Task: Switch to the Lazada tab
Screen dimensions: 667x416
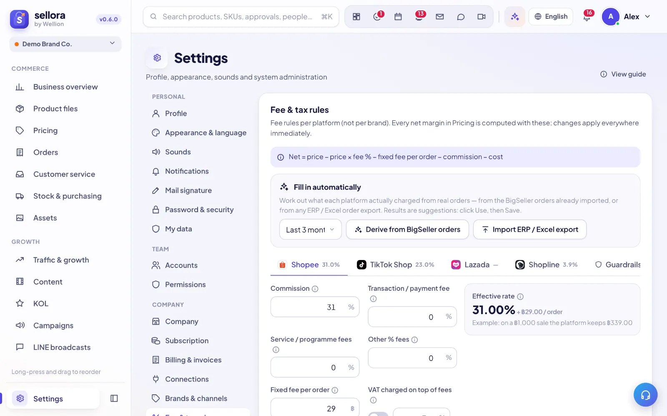Action: coord(474,265)
